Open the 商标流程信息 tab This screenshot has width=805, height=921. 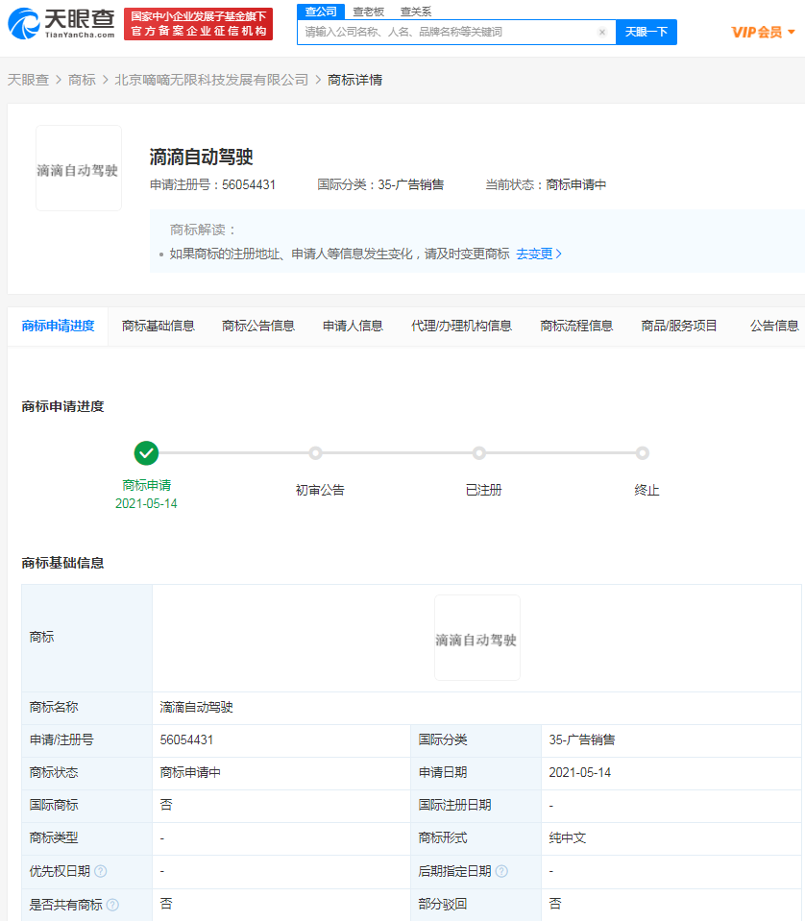(575, 325)
